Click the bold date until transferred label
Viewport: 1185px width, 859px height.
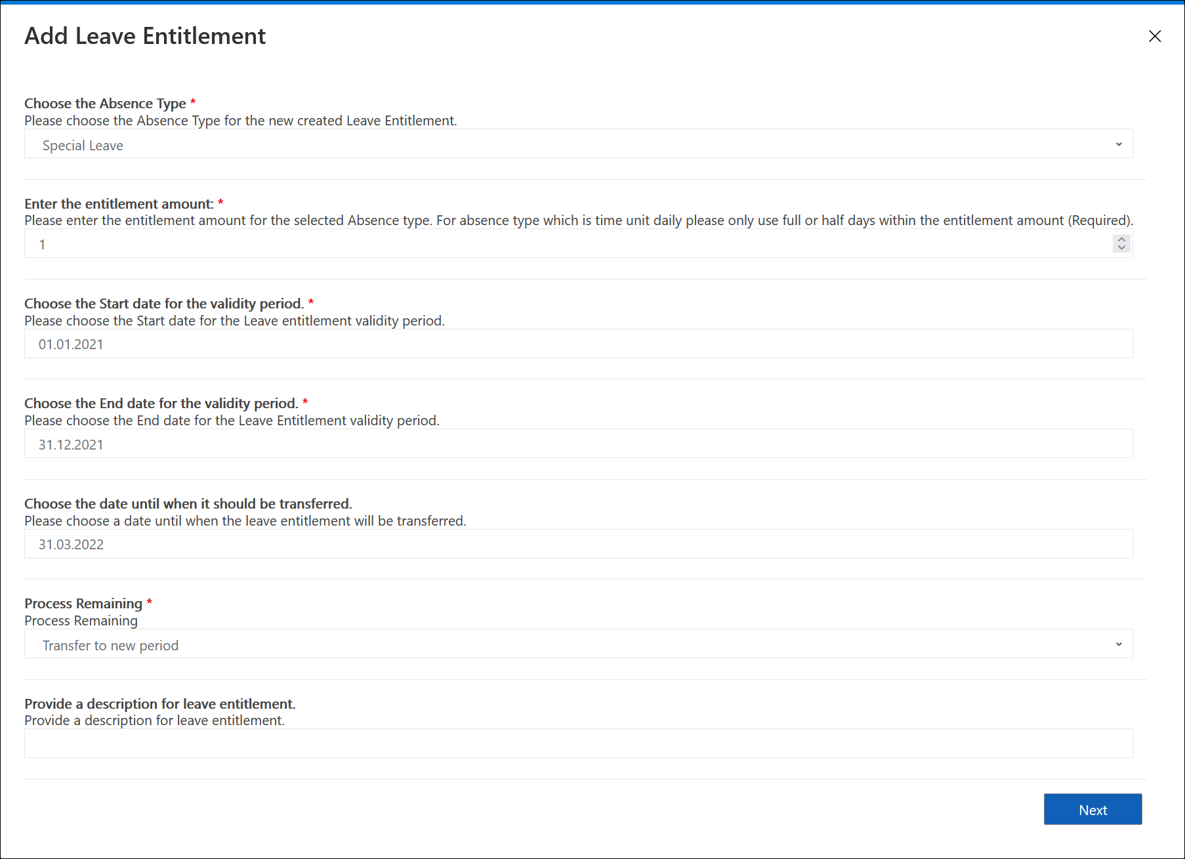point(188,504)
